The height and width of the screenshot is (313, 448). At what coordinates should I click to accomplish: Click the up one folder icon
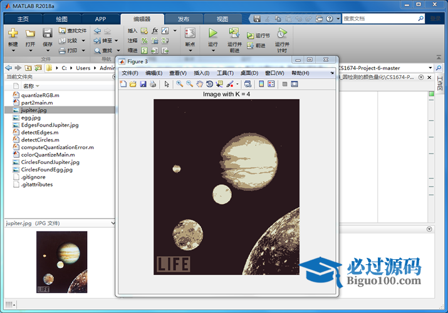point(28,68)
